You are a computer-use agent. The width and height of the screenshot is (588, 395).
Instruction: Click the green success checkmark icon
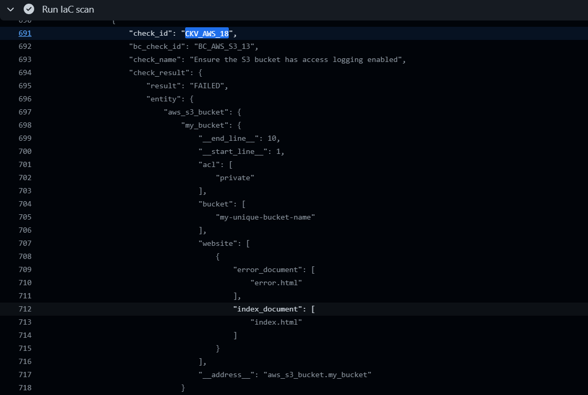(x=29, y=9)
